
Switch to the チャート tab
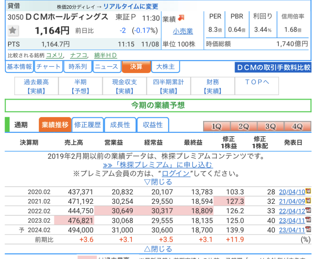coord(49,66)
